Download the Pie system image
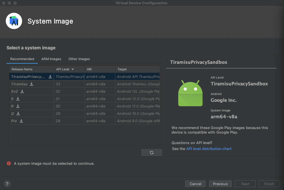The image size is (284, 190). point(21,121)
